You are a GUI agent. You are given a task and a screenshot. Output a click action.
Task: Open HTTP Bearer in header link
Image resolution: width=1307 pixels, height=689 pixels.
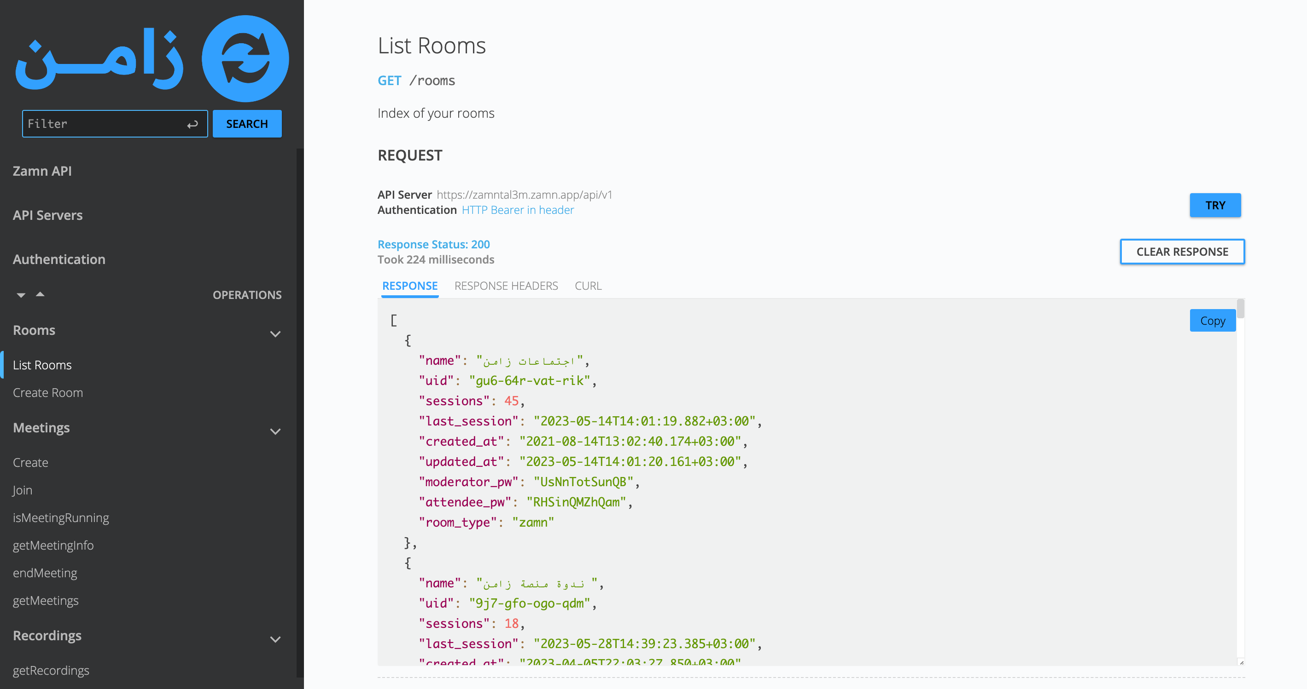tap(518, 210)
